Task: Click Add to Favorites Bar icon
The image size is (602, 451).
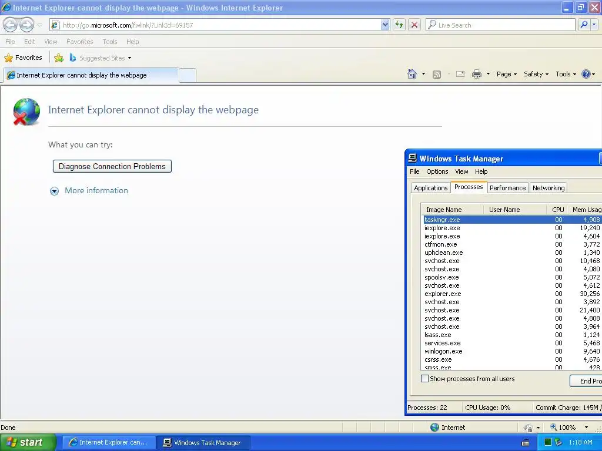Action: 59,58
